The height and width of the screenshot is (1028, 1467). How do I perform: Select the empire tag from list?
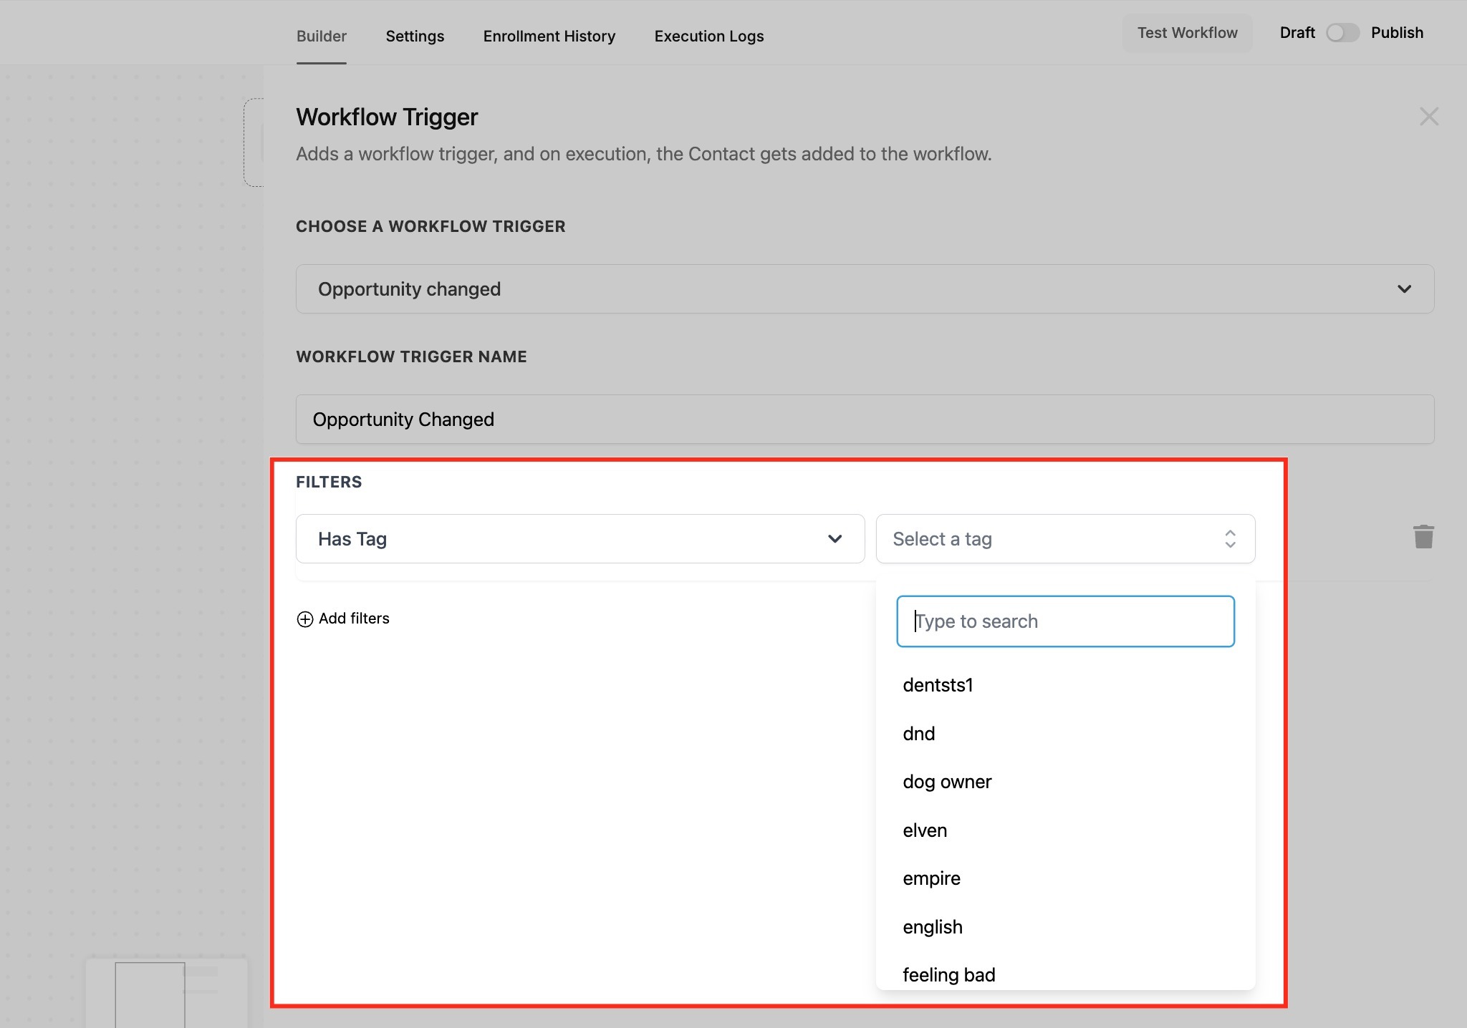931,878
